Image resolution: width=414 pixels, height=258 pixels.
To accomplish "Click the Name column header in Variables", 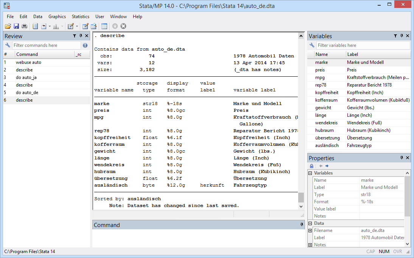I will click(x=330, y=54).
